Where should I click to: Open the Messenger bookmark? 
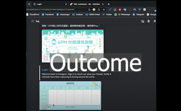click(63, 14)
